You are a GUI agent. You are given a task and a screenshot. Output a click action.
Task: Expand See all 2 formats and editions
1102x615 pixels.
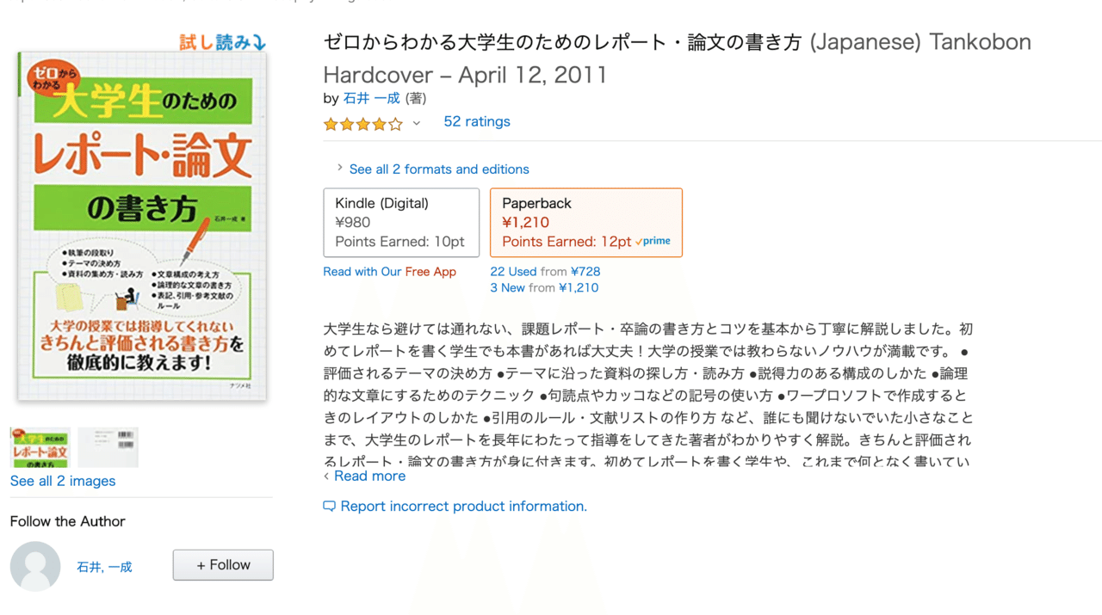[439, 169]
